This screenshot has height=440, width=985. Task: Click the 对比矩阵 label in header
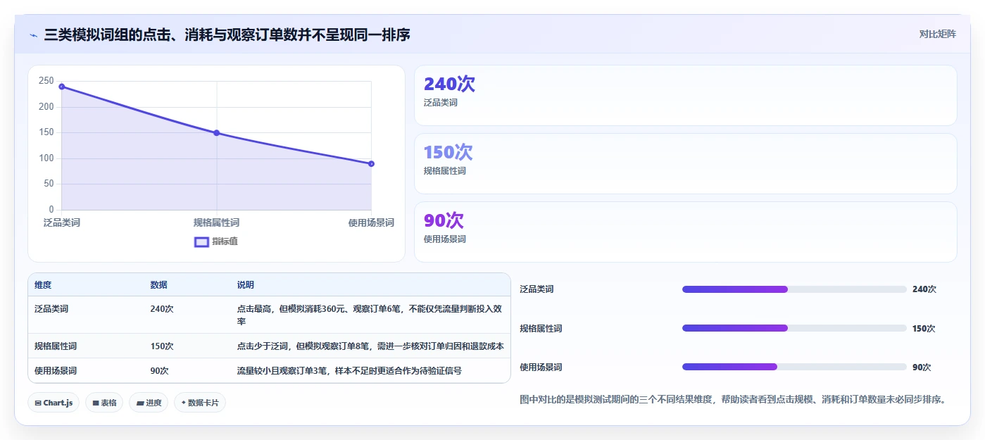point(937,34)
